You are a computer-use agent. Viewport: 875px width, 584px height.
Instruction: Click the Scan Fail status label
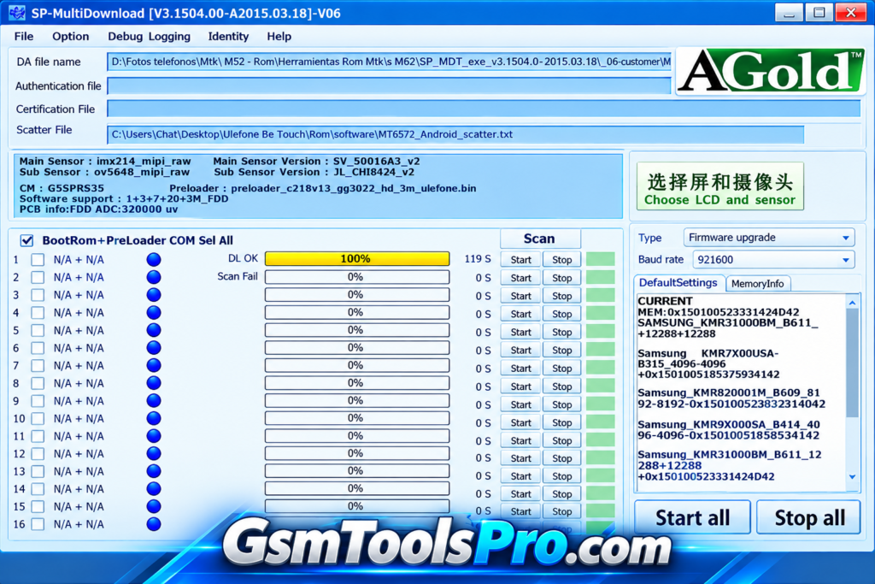click(x=238, y=276)
